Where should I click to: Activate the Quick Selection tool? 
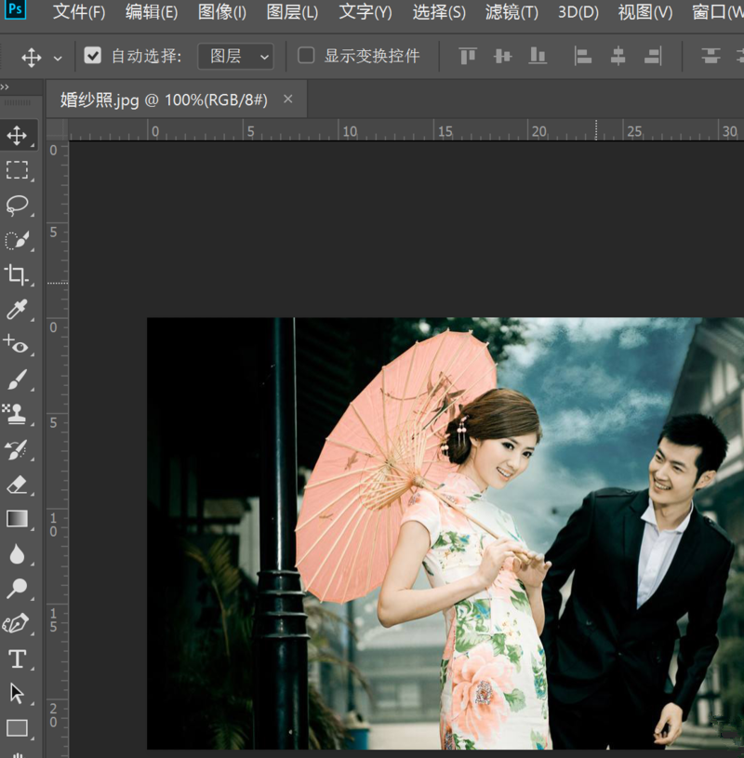point(17,240)
